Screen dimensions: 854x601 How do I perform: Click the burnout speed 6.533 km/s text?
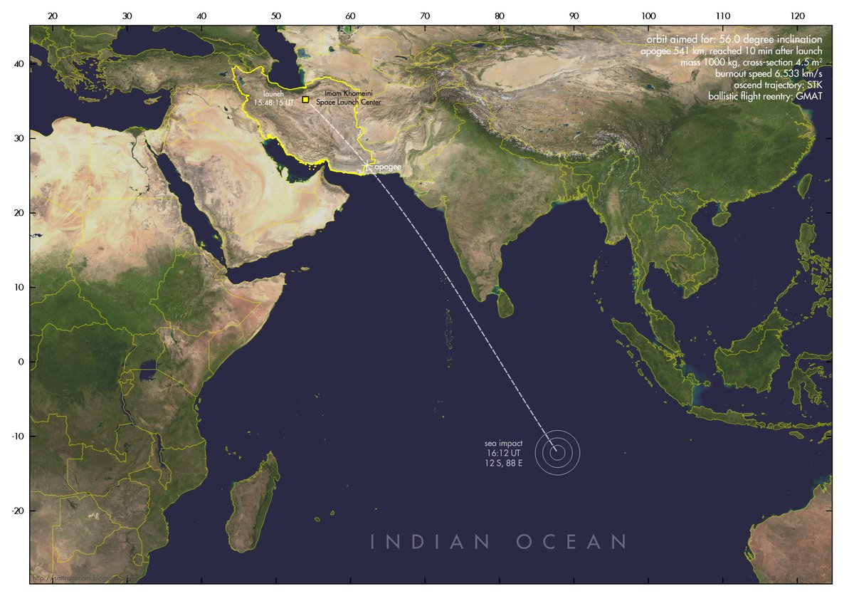point(769,73)
